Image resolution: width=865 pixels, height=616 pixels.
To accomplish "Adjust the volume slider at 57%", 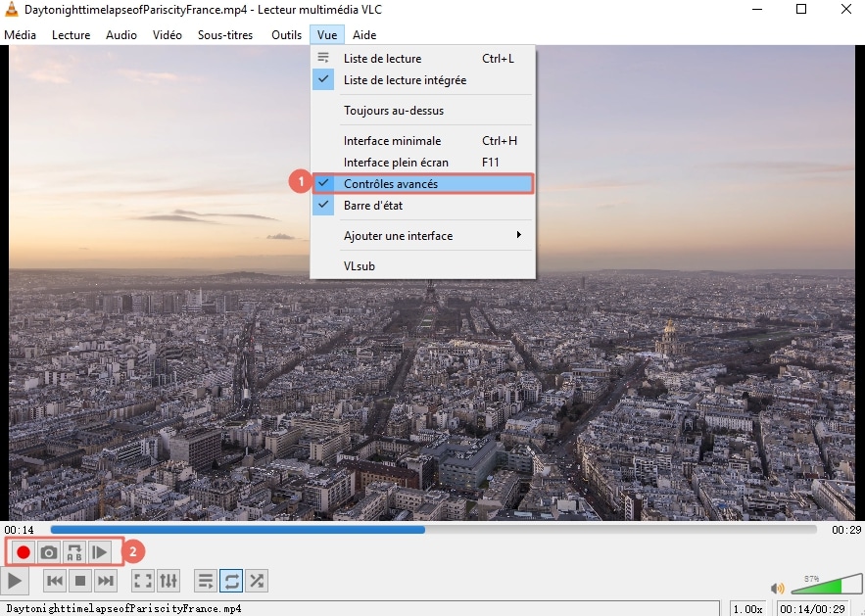I will [827, 584].
